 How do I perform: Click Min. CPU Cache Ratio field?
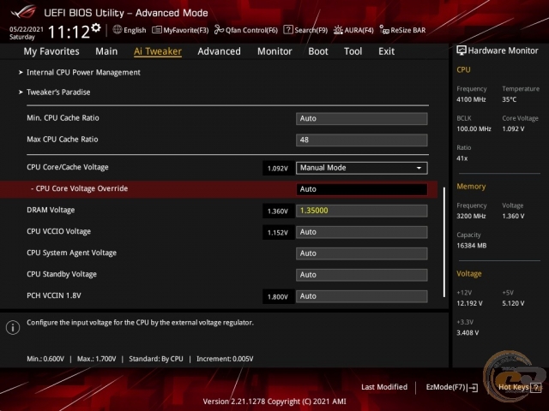[x=362, y=118]
